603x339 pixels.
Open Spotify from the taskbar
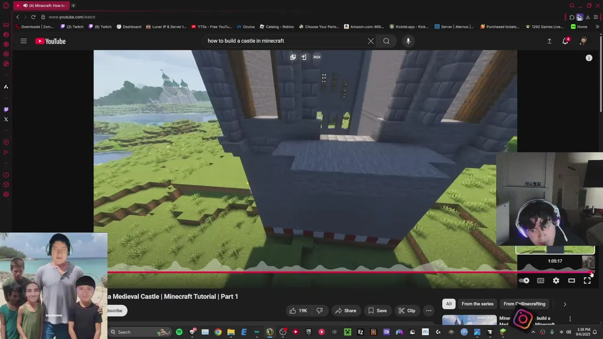[179, 332]
